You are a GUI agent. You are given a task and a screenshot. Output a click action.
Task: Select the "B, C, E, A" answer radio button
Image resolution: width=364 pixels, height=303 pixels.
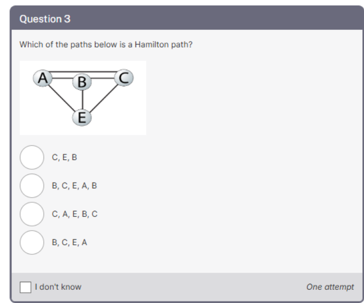click(31, 242)
